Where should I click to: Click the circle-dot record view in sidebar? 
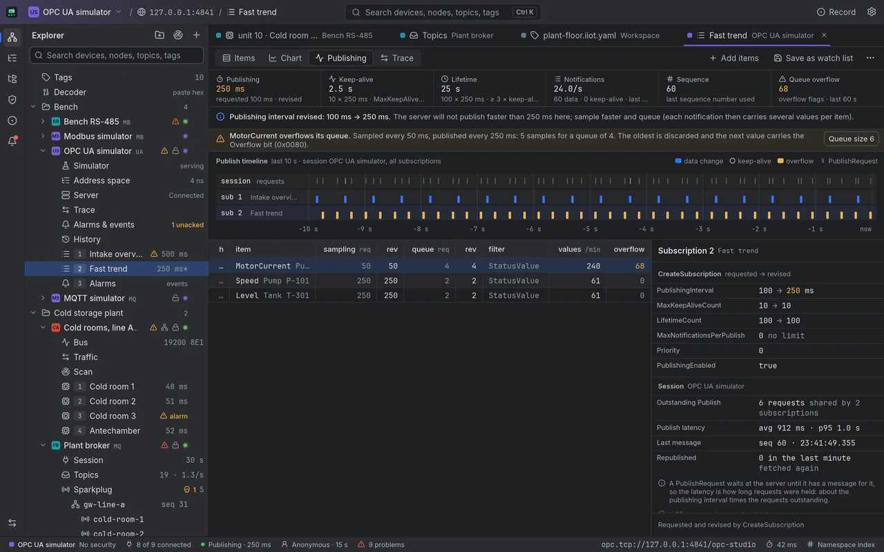click(x=12, y=120)
